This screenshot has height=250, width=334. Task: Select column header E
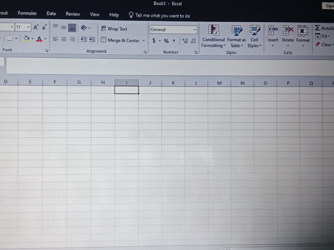30,82
